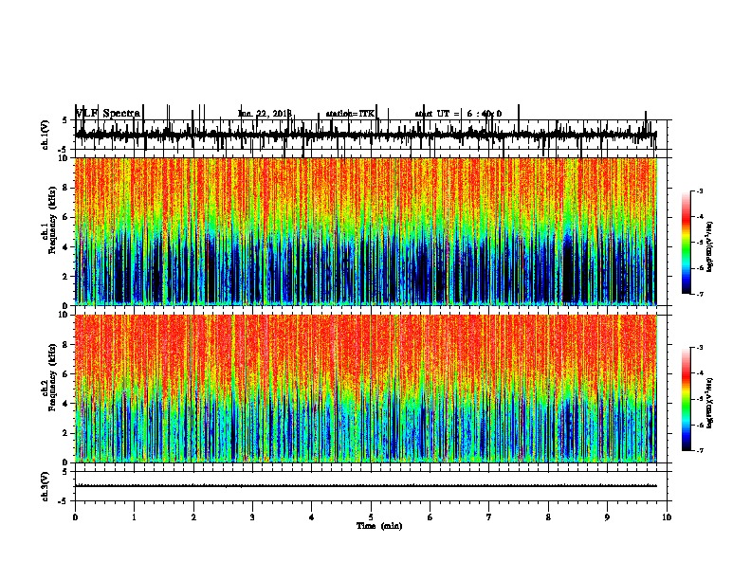The width and height of the screenshot is (751, 580).
Task: Click the time axis tick label "2"
Action: [193, 517]
